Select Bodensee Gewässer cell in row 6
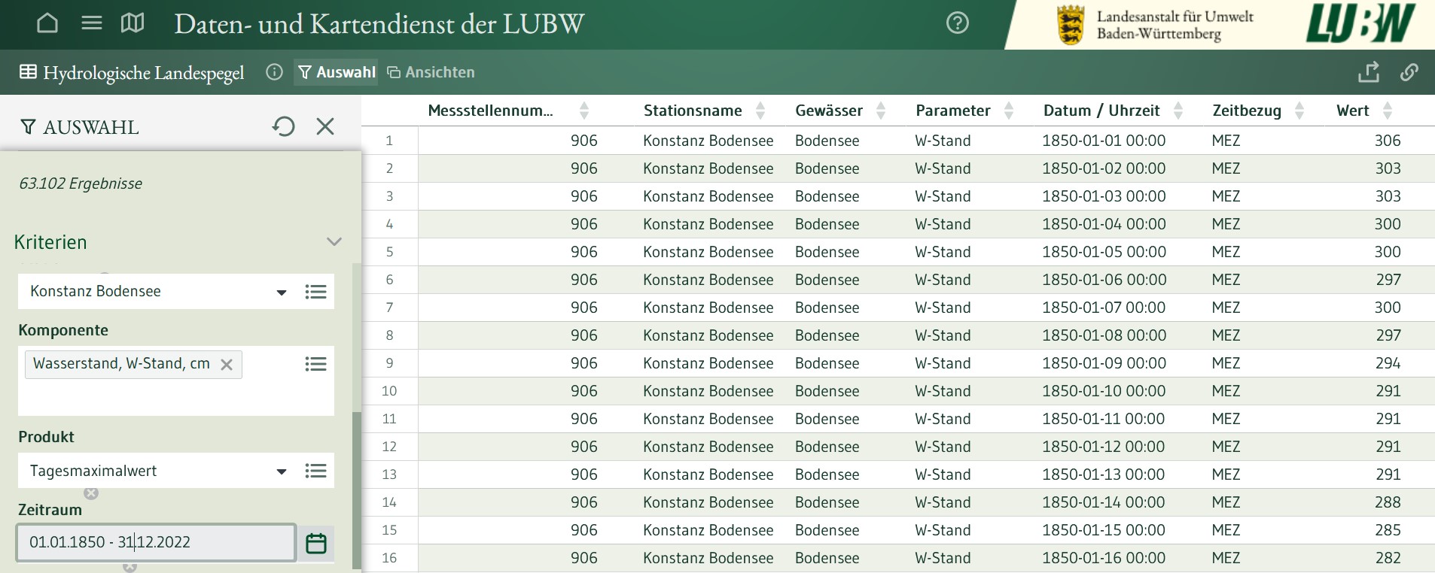 point(827,280)
